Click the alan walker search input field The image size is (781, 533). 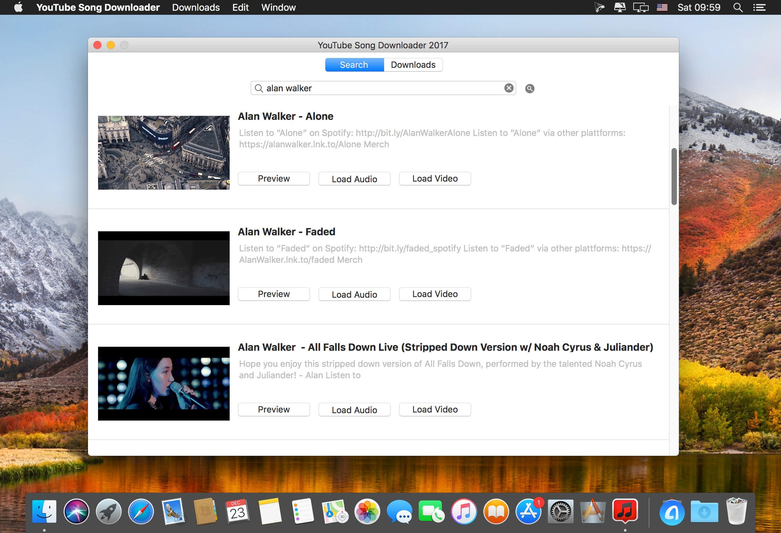point(383,88)
